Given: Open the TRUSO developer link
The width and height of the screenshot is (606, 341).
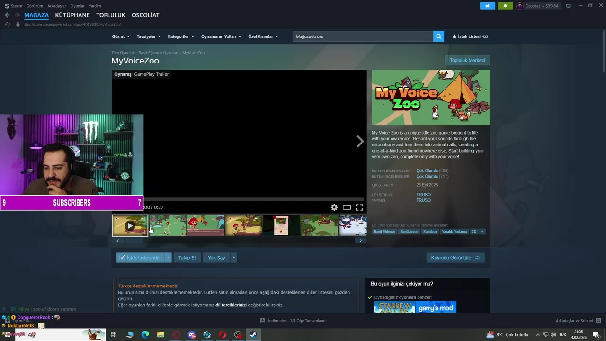Looking at the screenshot, I should (x=423, y=195).
